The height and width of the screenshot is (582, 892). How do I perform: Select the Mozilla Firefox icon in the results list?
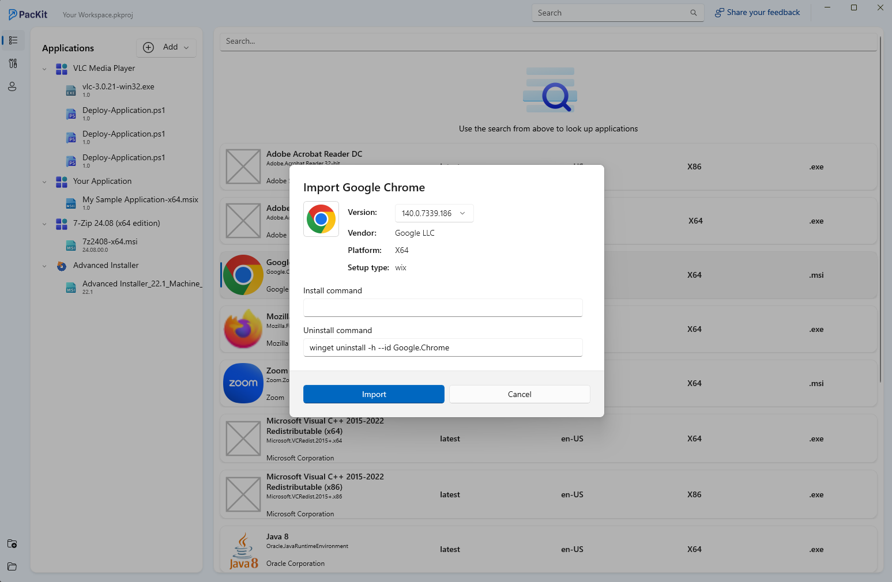pos(243,328)
